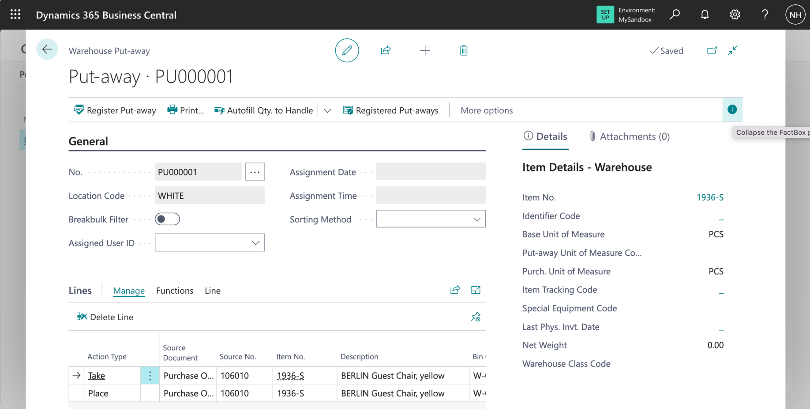The height and width of the screenshot is (409, 810).
Task: Expand the Sorting Method dropdown
Action: 476,220
